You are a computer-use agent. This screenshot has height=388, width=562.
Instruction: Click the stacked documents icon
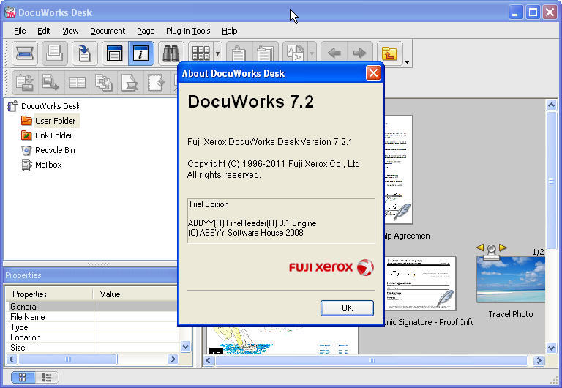pyautogui.click(x=104, y=83)
